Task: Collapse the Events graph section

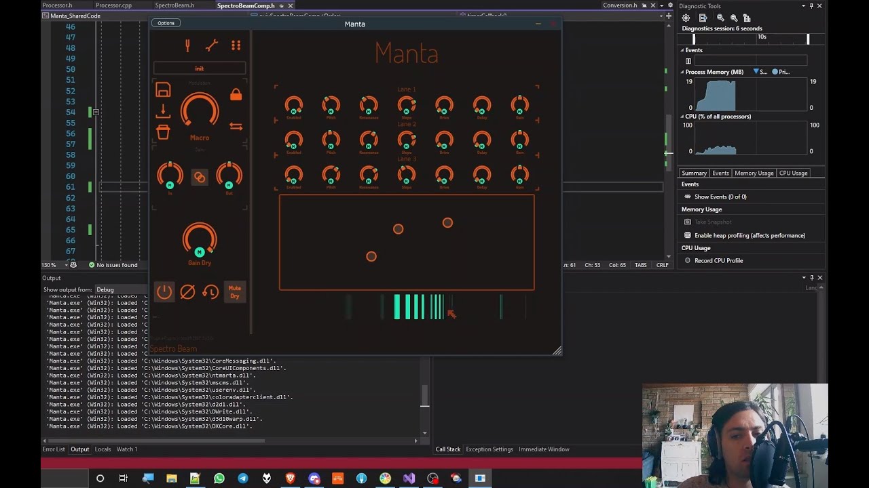Action: (682, 50)
